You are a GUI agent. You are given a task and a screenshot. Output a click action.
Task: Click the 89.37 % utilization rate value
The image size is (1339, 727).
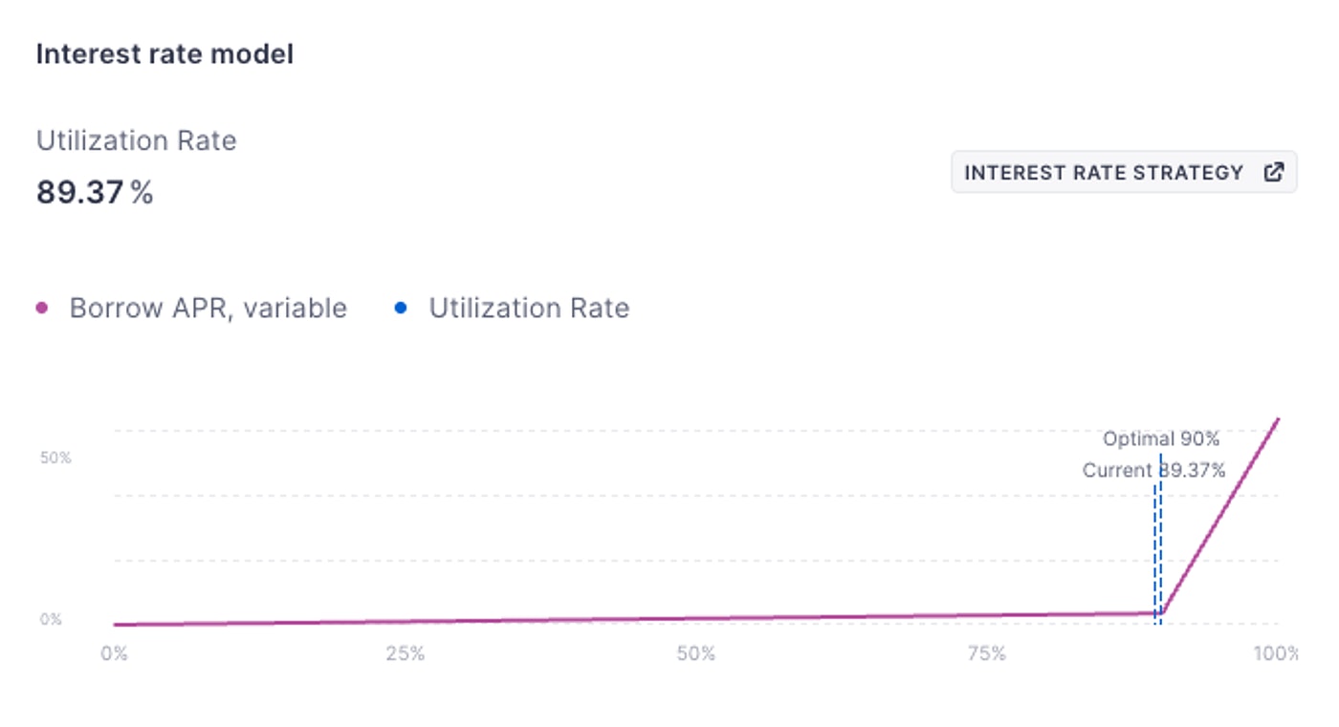point(95,193)
